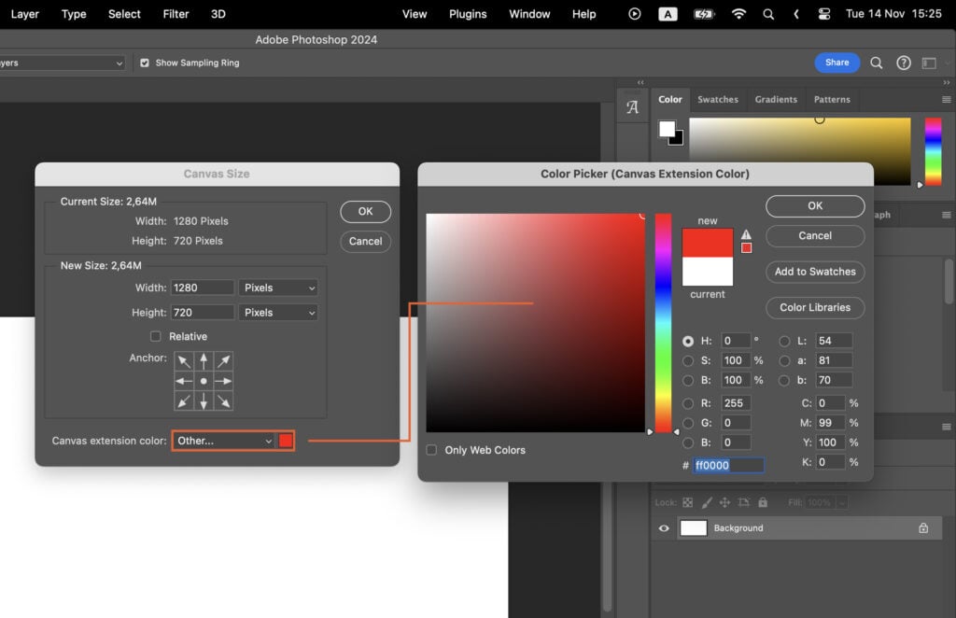This screenshot has width=956, height=618.
Task: Click the lock position icon in Layers panel
Action: (x=726, y=502)
